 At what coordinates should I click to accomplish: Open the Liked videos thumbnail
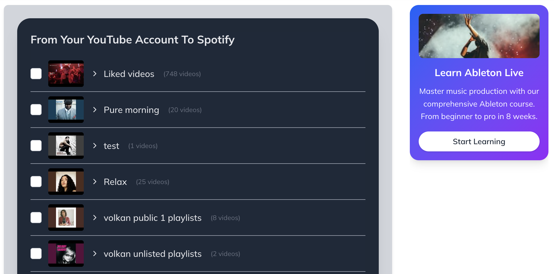click(66, 74)
